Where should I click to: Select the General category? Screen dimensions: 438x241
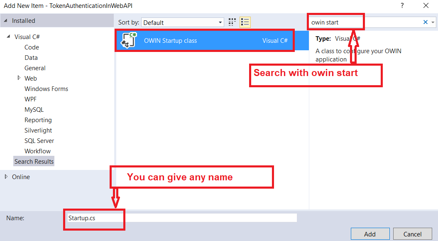pos(35,68)
